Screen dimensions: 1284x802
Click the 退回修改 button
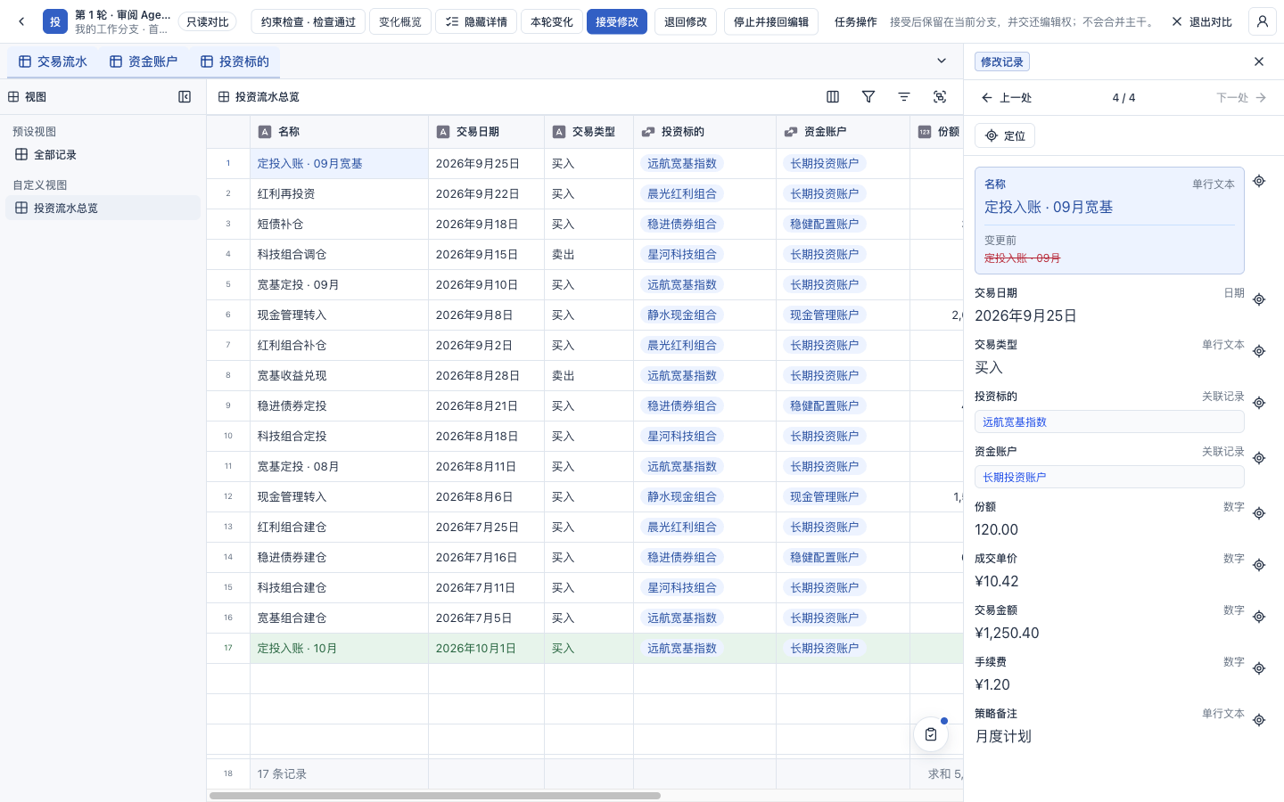click(685, 21)
